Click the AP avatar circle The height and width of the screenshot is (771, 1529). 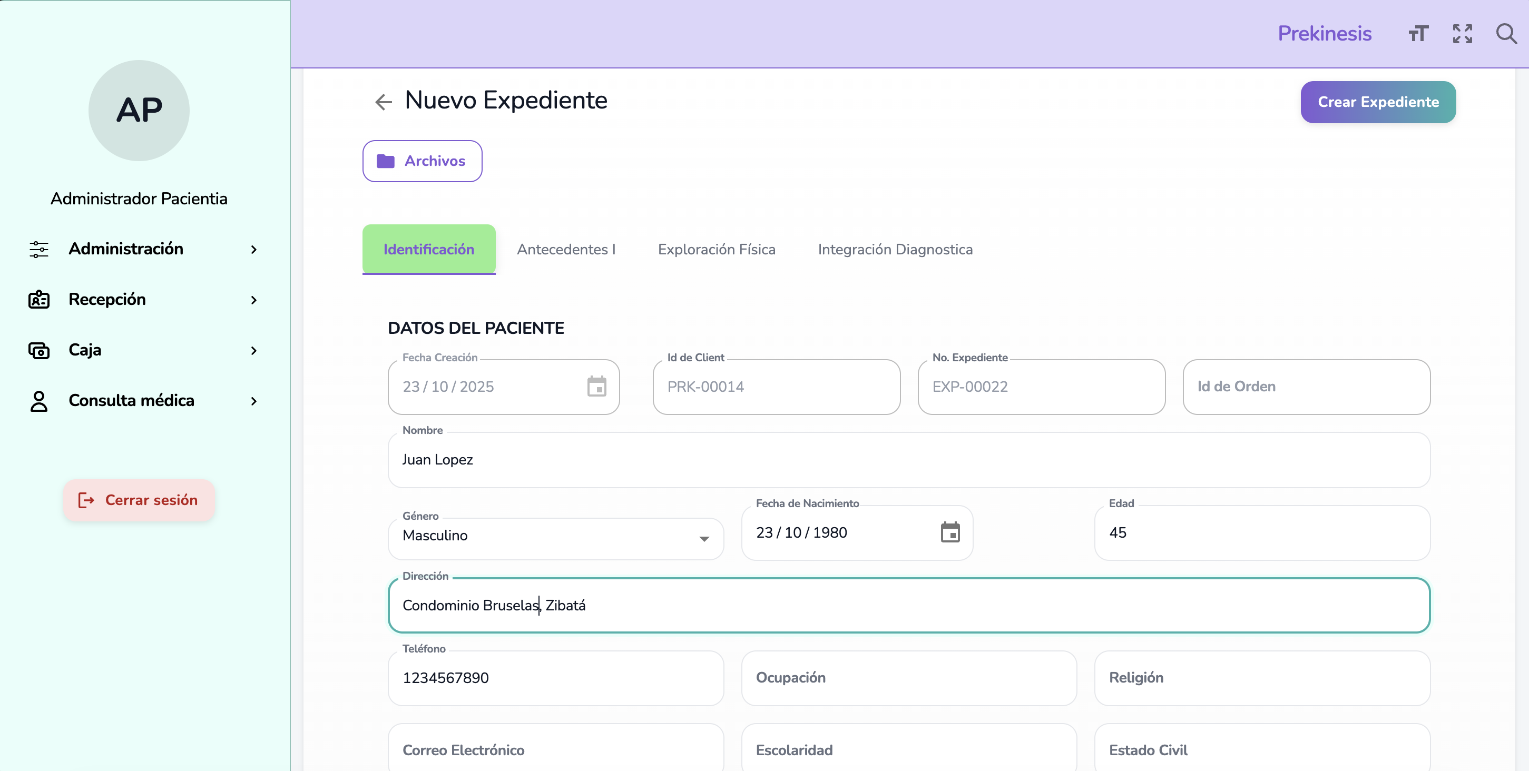click(x=139, y=110)
